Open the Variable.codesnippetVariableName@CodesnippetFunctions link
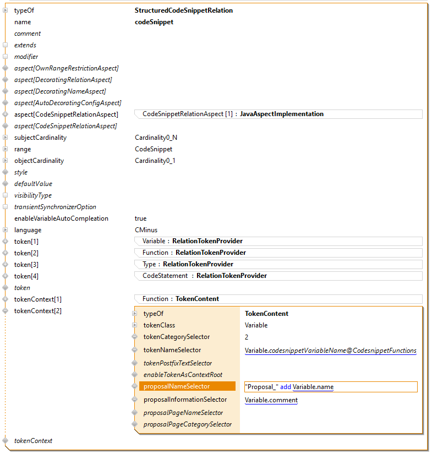 coord(330,351)
